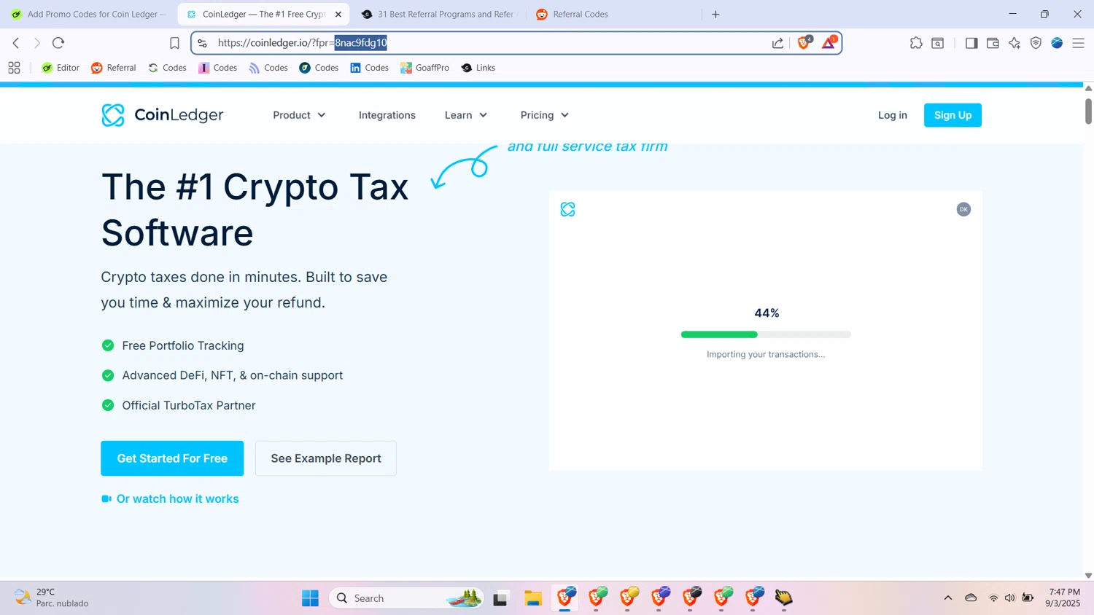This screenshot has width=1094, height=615.
Task: Click the taskbar Search box
Action: (x=406, y=598)
